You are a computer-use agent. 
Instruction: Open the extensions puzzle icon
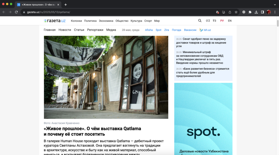(250, 12)
